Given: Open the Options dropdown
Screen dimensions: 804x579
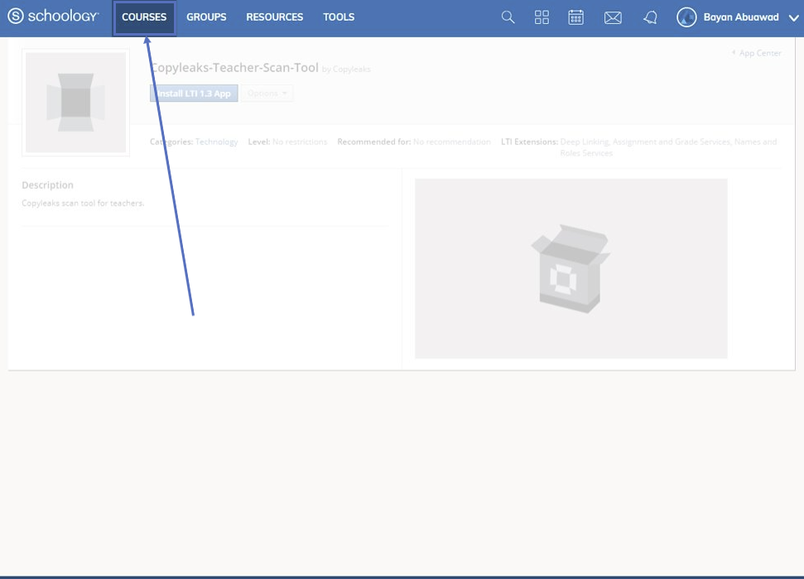Looking at the screenshot, I should pyautogui.click(x=267, y=94).
